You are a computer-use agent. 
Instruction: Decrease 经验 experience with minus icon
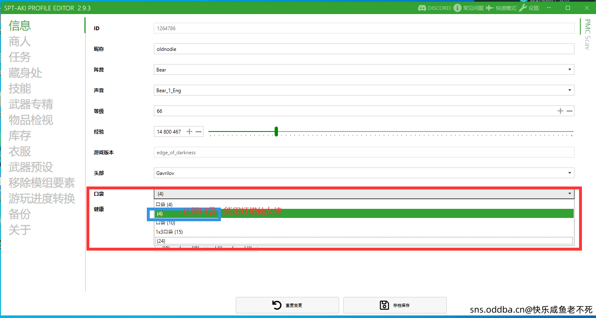(199, 132)
